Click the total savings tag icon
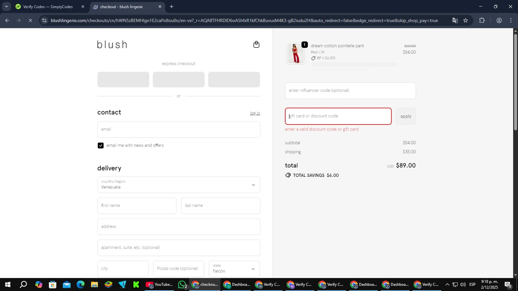 click(288, 175)
